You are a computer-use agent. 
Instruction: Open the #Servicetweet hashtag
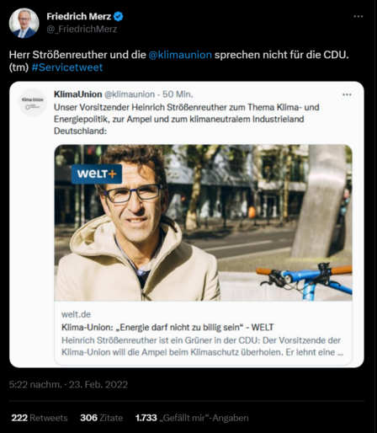tap(67, 67)
